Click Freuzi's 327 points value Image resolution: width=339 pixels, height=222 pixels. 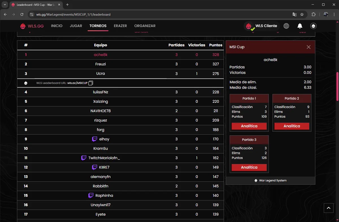216,64
